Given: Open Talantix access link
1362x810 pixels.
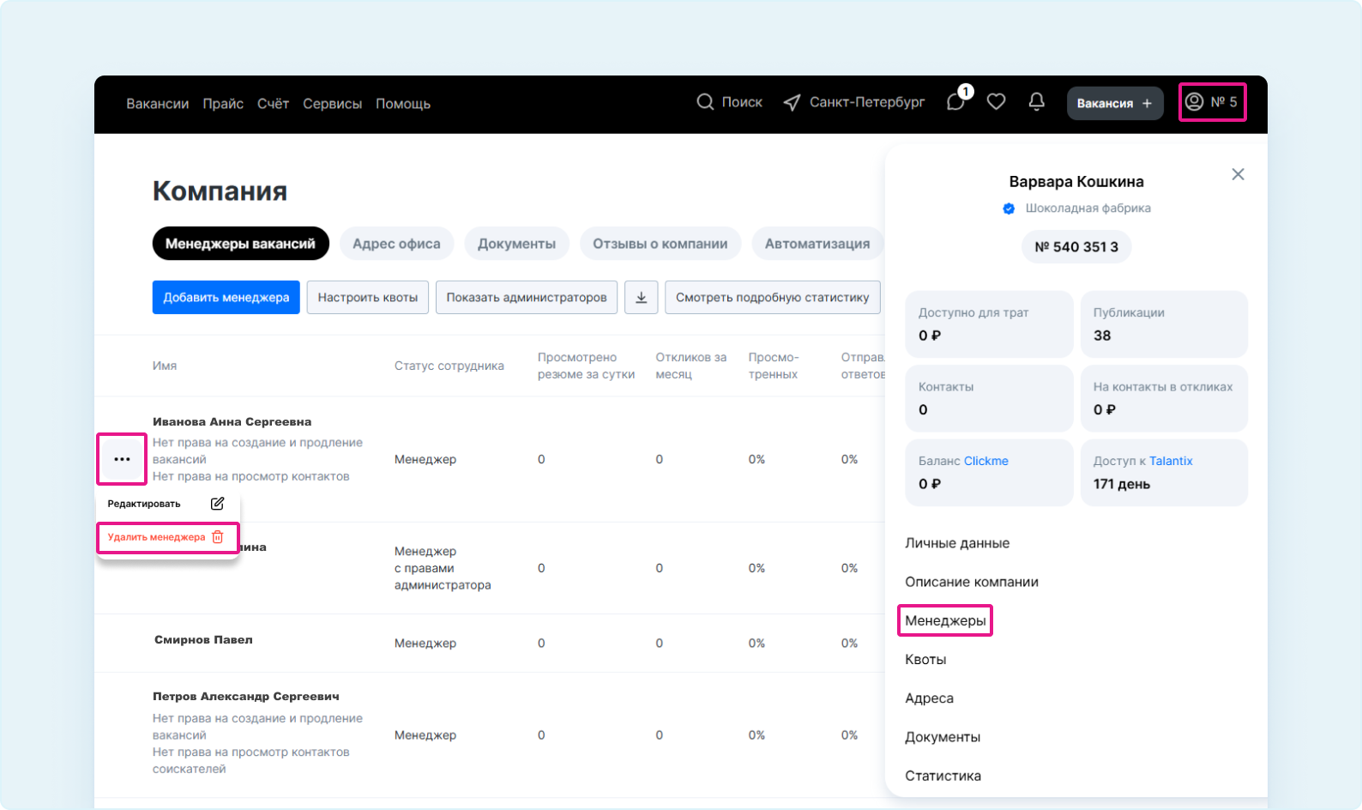Looking at the screenshot, I should pyautogui.click(x=1171, y=461).
